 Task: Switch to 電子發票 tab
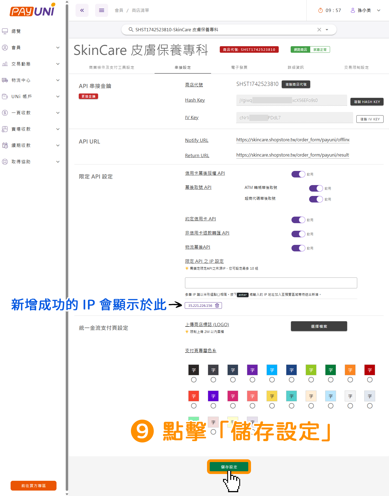point(239,67)
